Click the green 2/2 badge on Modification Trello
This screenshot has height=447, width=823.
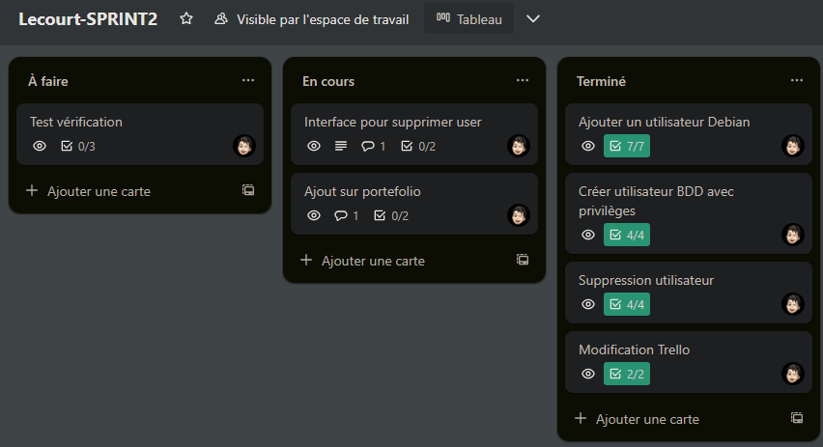pyautogui.click(x=626, y=374)
